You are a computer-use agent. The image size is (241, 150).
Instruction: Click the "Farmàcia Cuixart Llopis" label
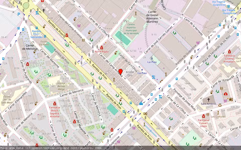click(x=203, y=123)
